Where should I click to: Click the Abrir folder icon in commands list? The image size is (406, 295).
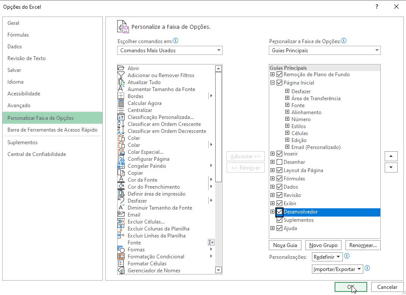[121, 68]
